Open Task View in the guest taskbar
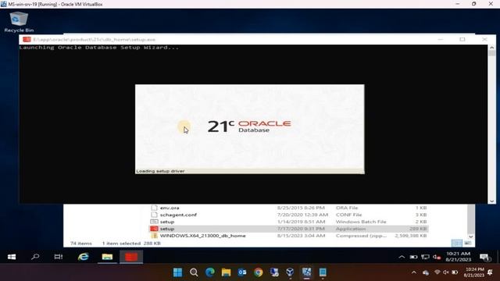Image resolution: width=500 pixels, height=281 pixels. pos(59,257)
